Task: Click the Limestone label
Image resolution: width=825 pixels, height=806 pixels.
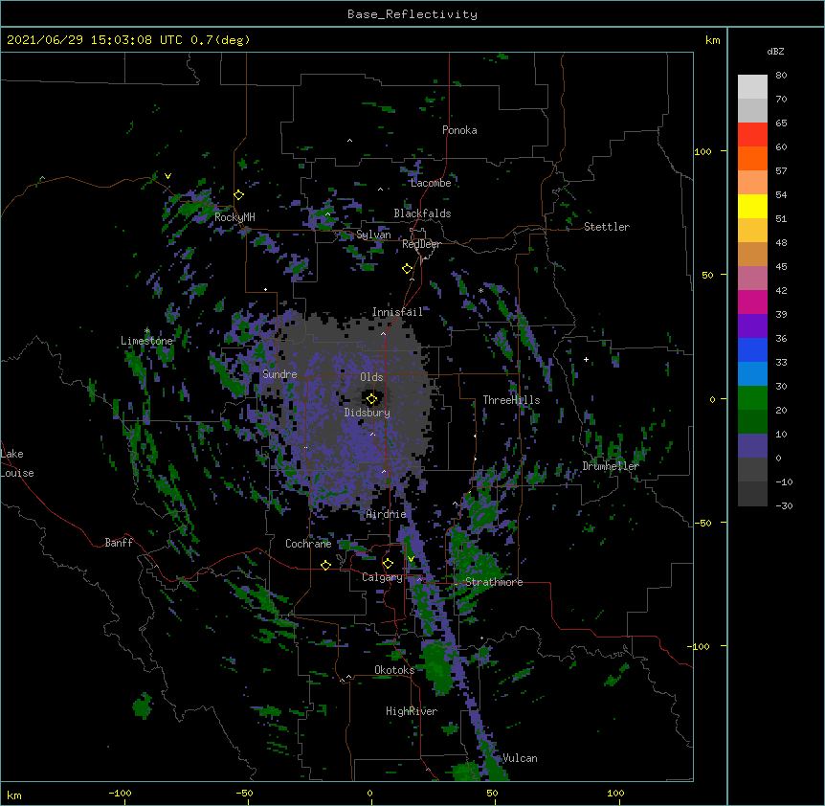Action: click(146, 341)
